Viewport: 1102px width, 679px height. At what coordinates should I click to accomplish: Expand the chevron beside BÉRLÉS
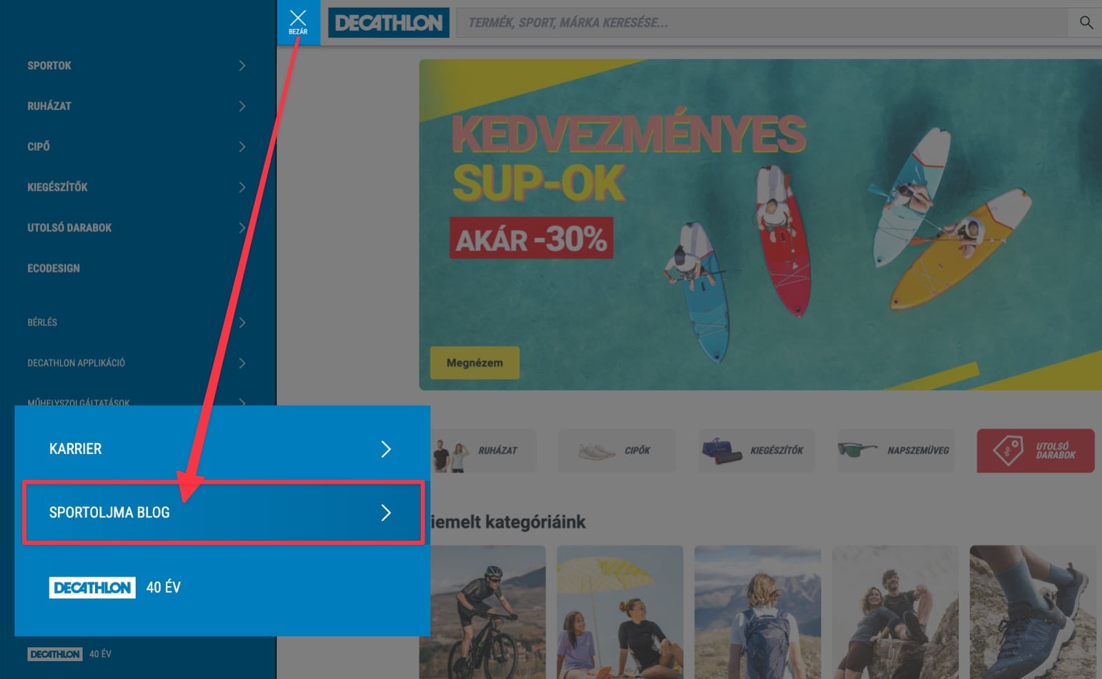(242, 322)
